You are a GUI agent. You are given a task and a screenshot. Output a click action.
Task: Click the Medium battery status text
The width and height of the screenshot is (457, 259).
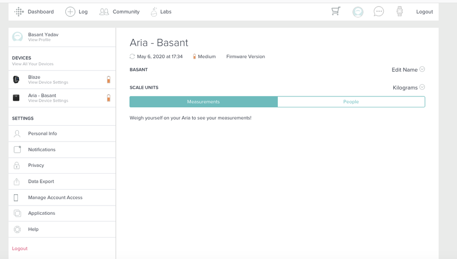pyautogui.click(x=207, y=57)
